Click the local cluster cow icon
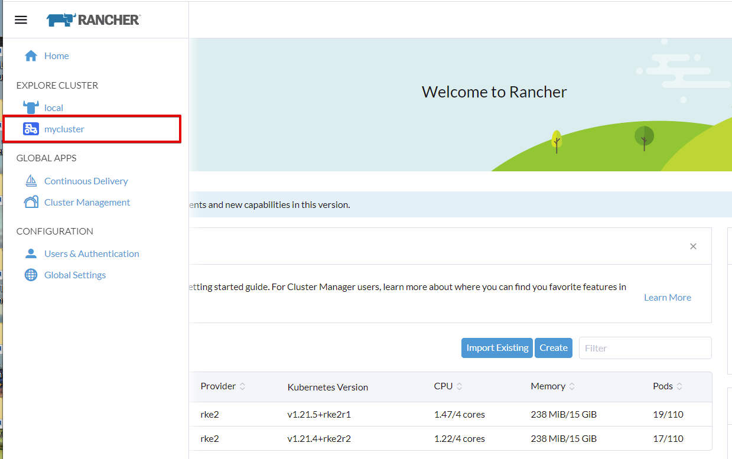 [x=31, y=108]
